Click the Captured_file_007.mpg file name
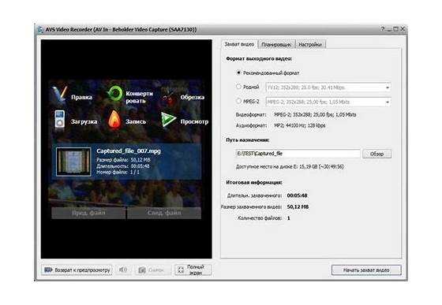The height and width of the screenshot is (305, 442). [129, 151]
